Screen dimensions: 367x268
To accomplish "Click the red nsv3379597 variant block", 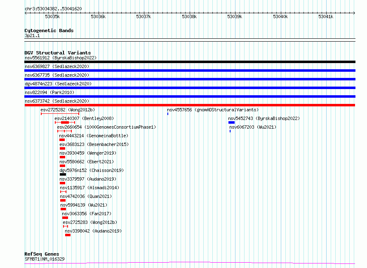I will 63,183.
